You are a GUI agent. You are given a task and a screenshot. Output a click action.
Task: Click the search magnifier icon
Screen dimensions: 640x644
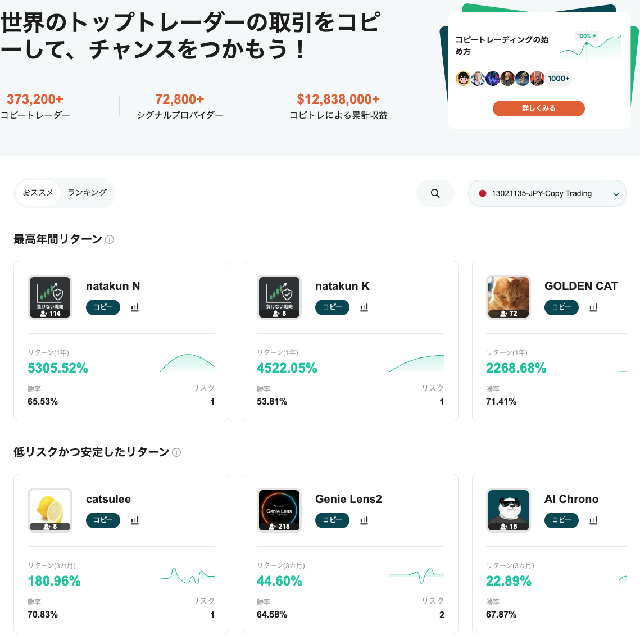coord(435,193)
